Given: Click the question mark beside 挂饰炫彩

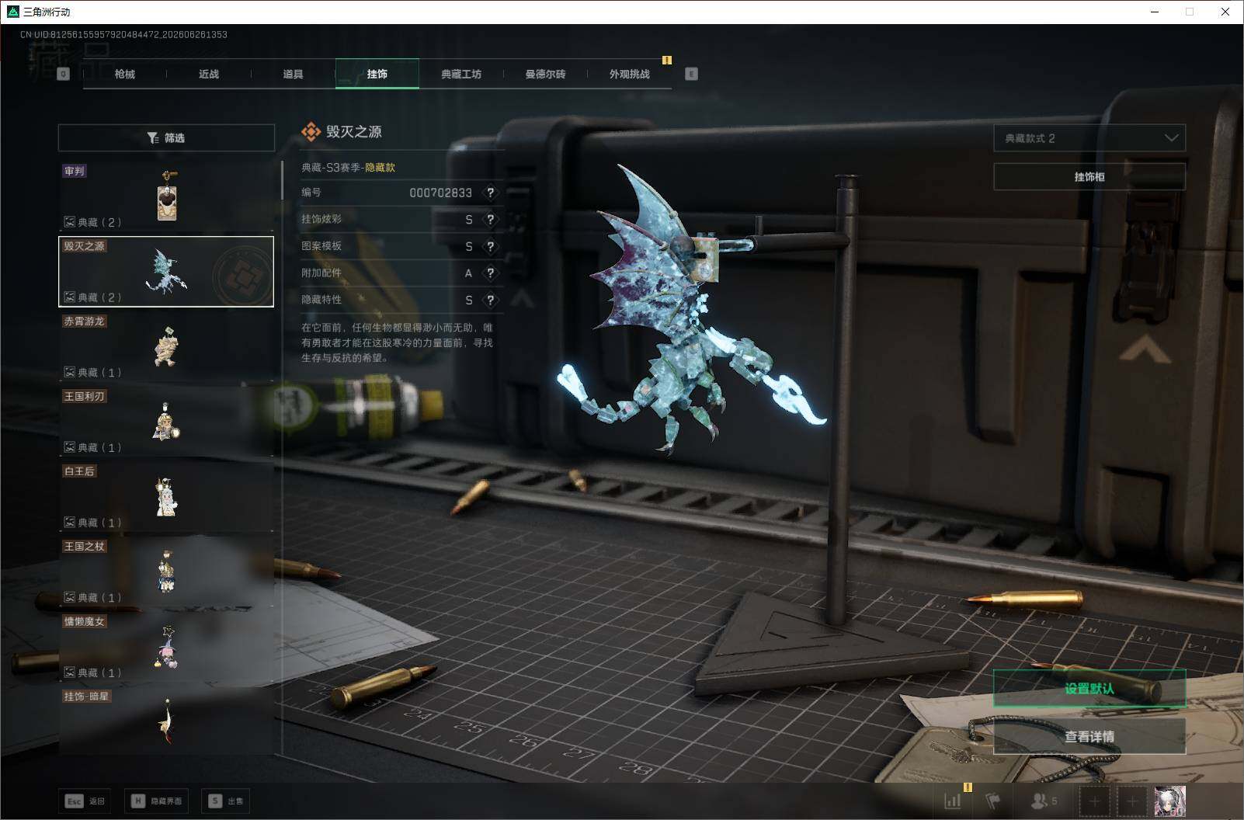Looking at the screenshot, I should click(490, 220).
